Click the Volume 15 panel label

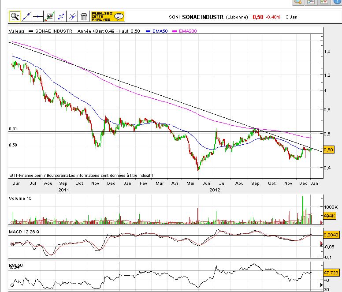click(20, 198)
